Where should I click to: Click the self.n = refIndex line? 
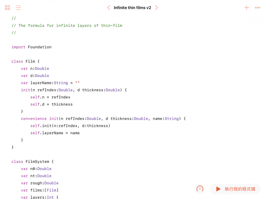coord(50,97)
